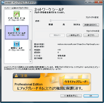Select the ネットワーク シールド provider icon
The width and height of the screenshot is (104, 103).
click(x=16, y=29)
